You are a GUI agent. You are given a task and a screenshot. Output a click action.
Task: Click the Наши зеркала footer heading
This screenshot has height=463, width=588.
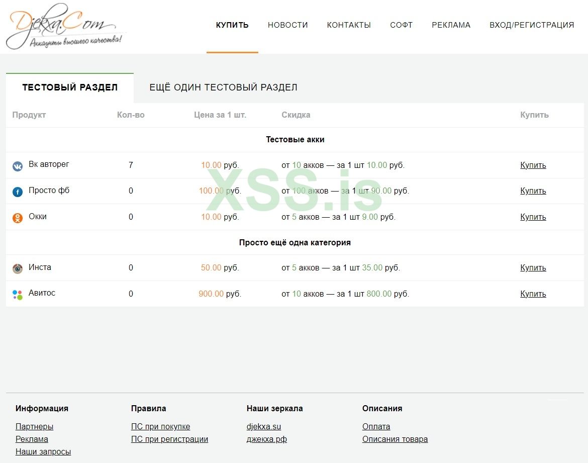[x=274, y=409]
